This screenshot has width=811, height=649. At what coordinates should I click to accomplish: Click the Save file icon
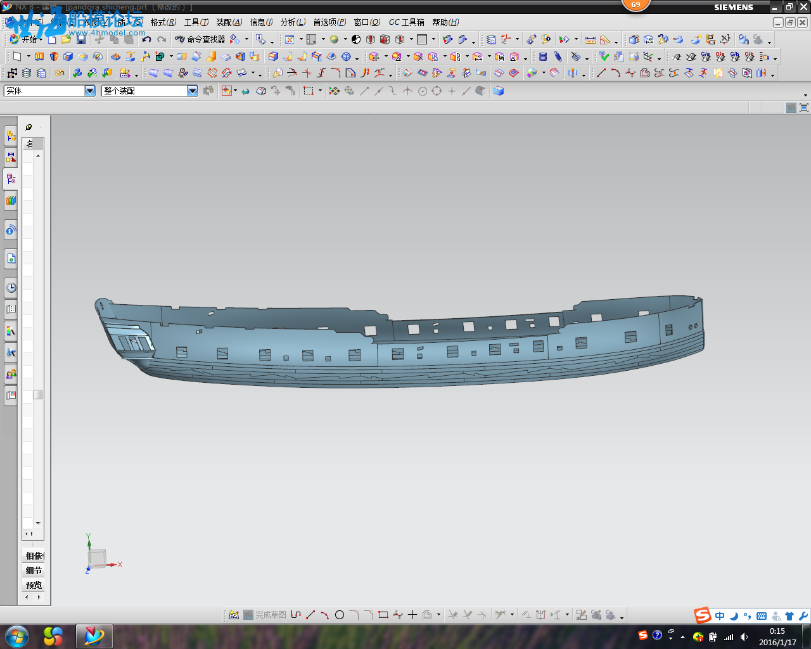[81, 39]
